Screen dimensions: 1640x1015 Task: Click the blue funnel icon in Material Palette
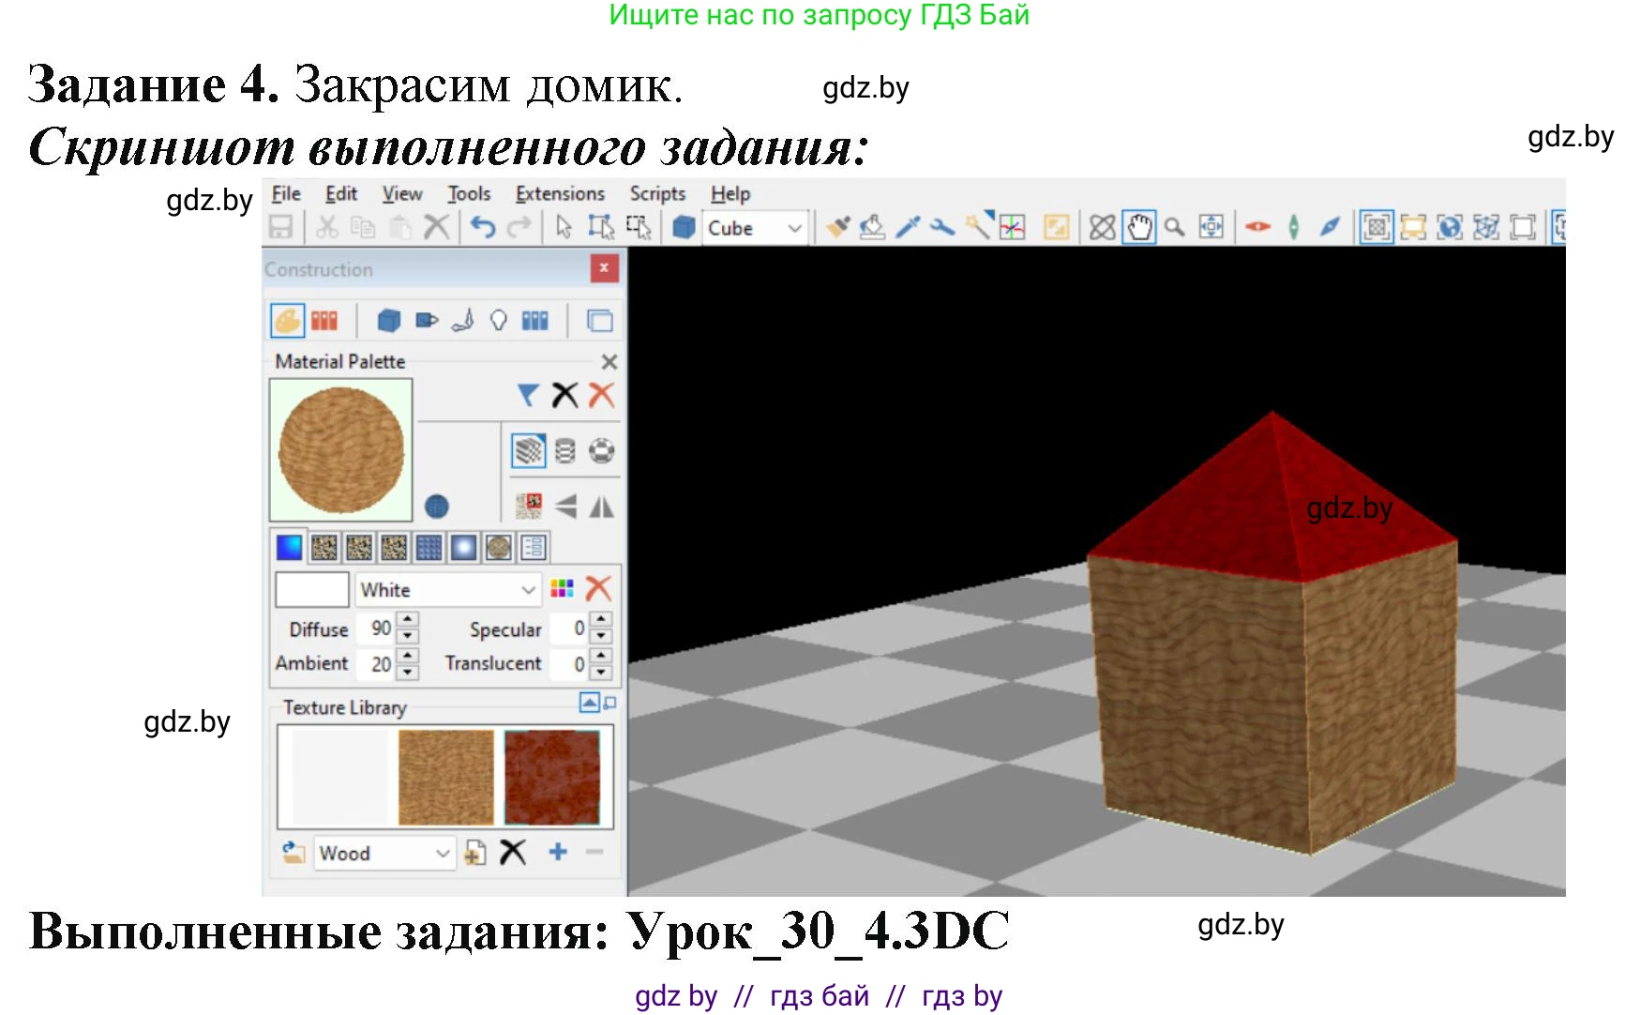click(528, 396)
